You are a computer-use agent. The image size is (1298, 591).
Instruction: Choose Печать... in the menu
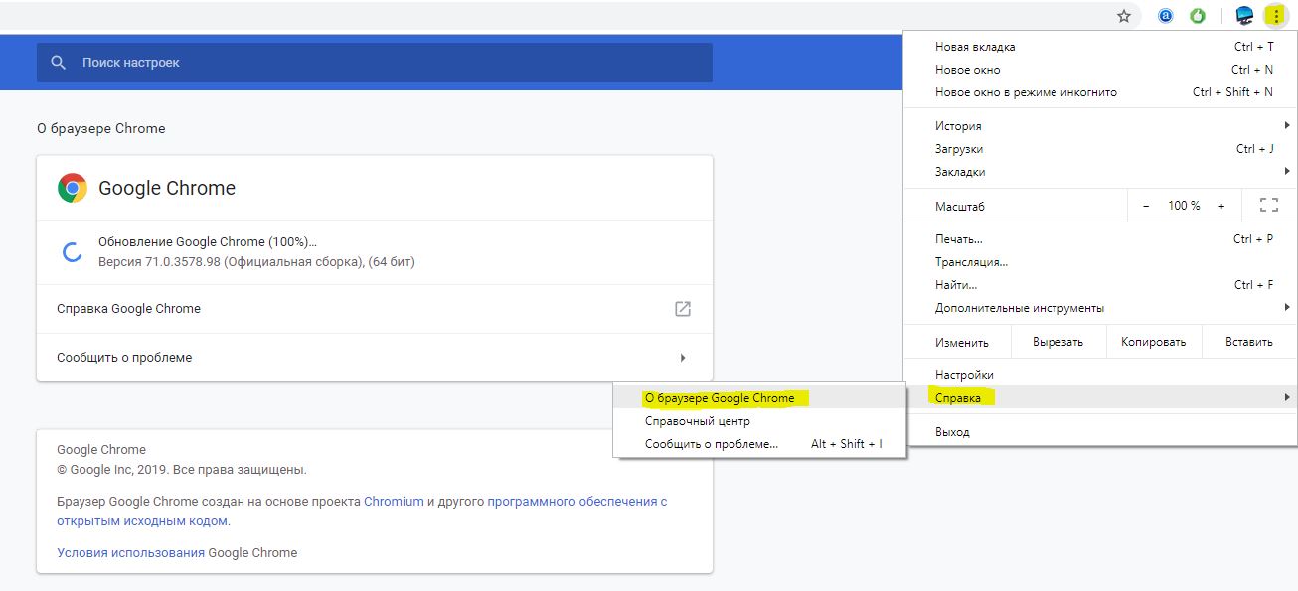[1100, 239]
